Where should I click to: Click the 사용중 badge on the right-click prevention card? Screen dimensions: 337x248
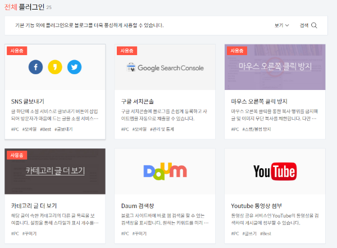[237, 51]
